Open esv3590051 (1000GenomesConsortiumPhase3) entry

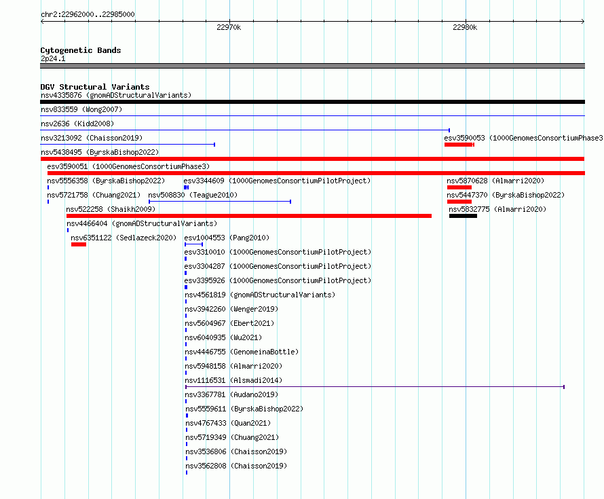click(128, 166)
